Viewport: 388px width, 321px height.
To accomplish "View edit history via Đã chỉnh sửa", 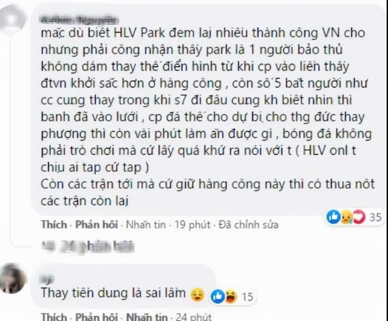I will click(249, 225).
